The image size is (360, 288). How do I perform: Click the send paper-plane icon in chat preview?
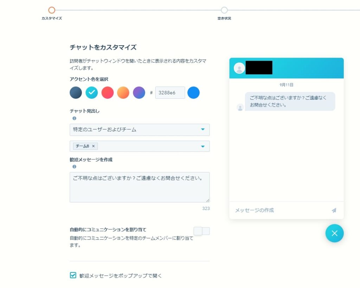pyautogui.click(x=334, y=210)
